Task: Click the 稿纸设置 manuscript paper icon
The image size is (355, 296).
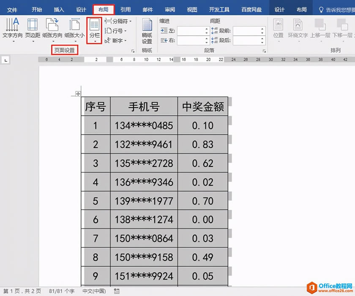Action: point(147,31)
